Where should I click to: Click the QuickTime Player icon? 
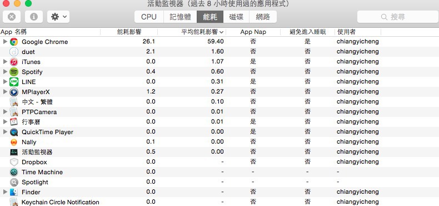(14, 132)
